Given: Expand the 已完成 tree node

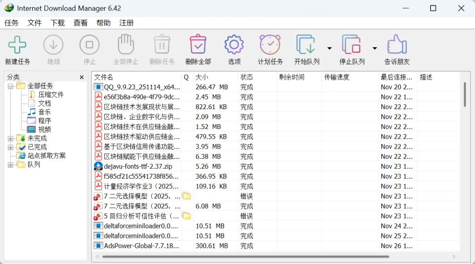Looking at the screenshot, I should [x=11, y=147].
